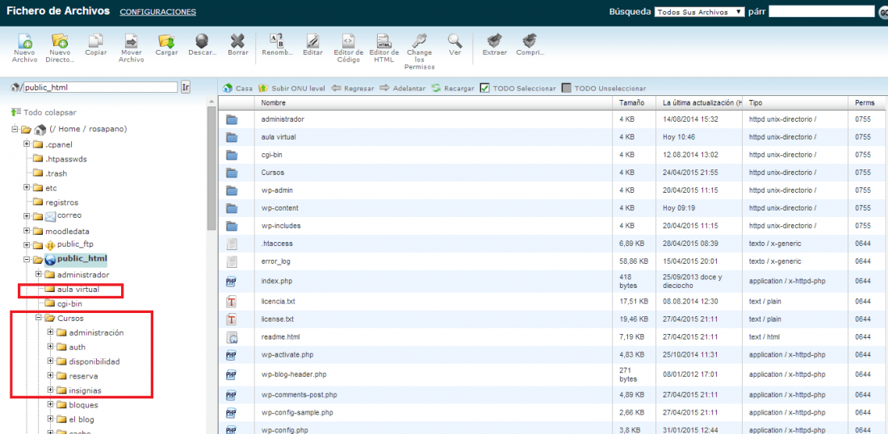This screenshot has width=888, height=434.
Task: Expand the moodledata folder node
Action: [x=27, y=231]
